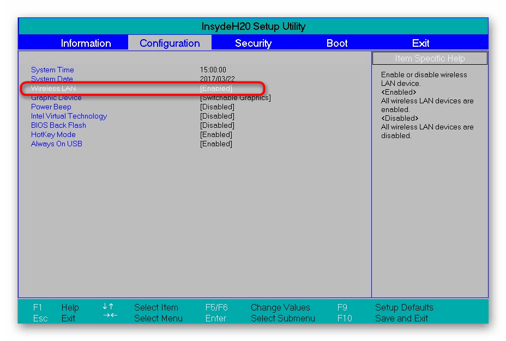Open the [Switchable Graphics] value
Image resolution: width=506 pixels, height=341 pixels.
(x=235, y=97)
